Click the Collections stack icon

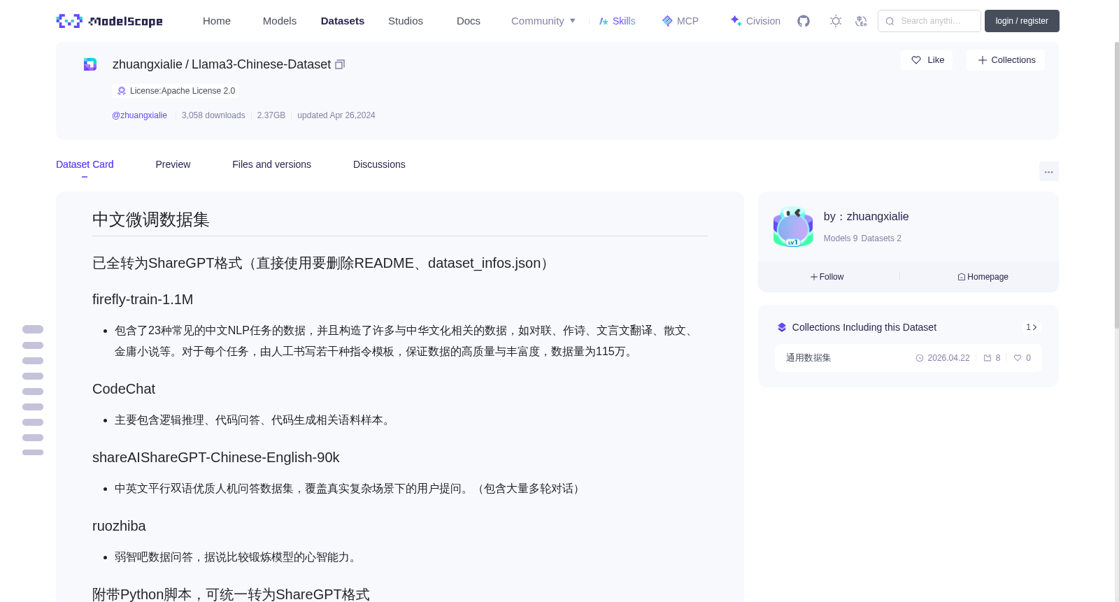coord(782,327)
